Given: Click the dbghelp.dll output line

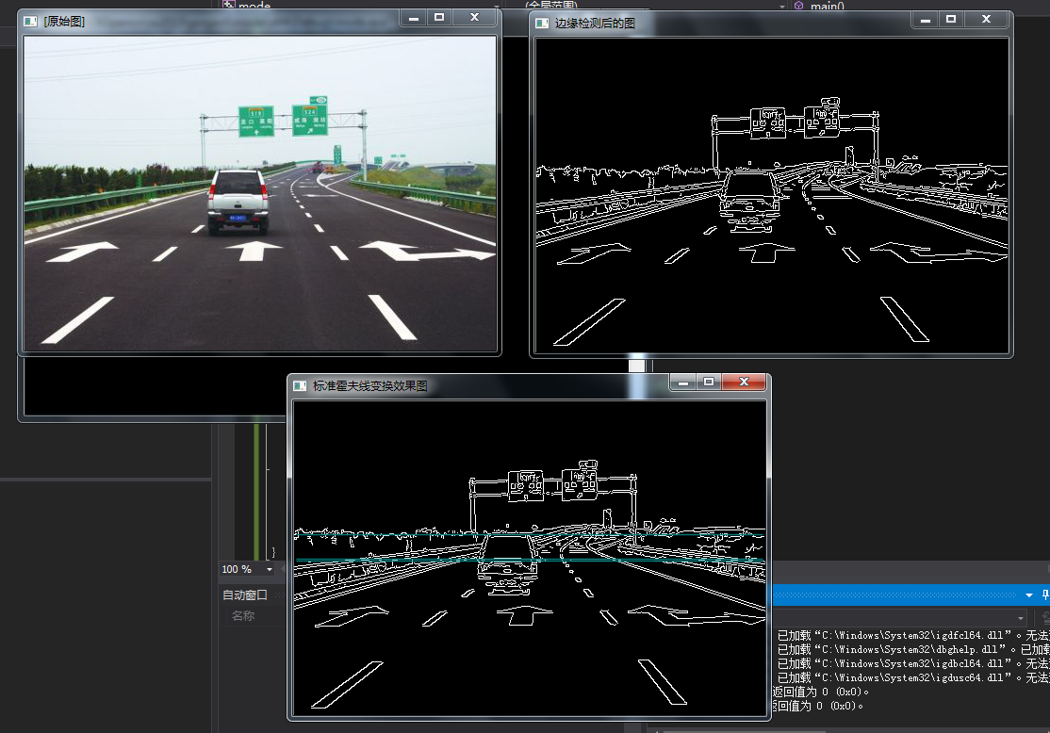Looking at the screenshot, I should coord(913,649).
